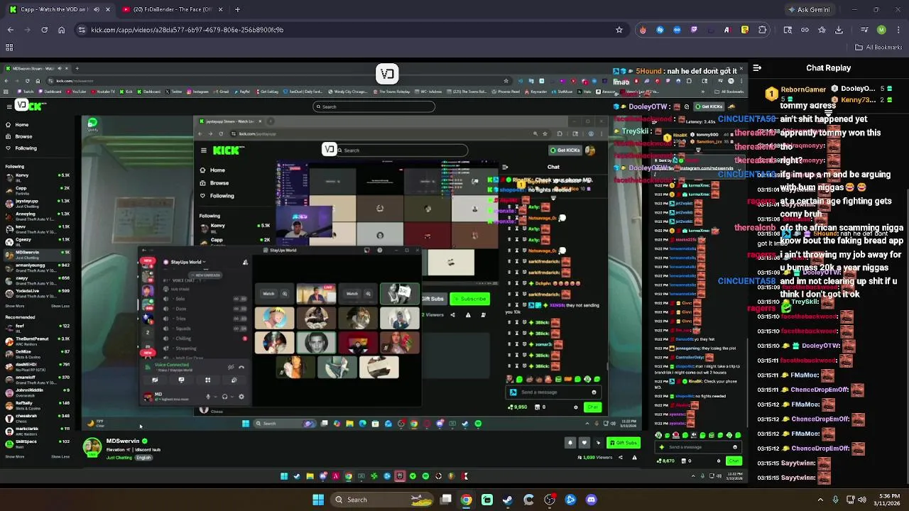Toggle notification bell under MDSwervin stream
Viewport: 909px width, 511px height.
coord(570,443)
